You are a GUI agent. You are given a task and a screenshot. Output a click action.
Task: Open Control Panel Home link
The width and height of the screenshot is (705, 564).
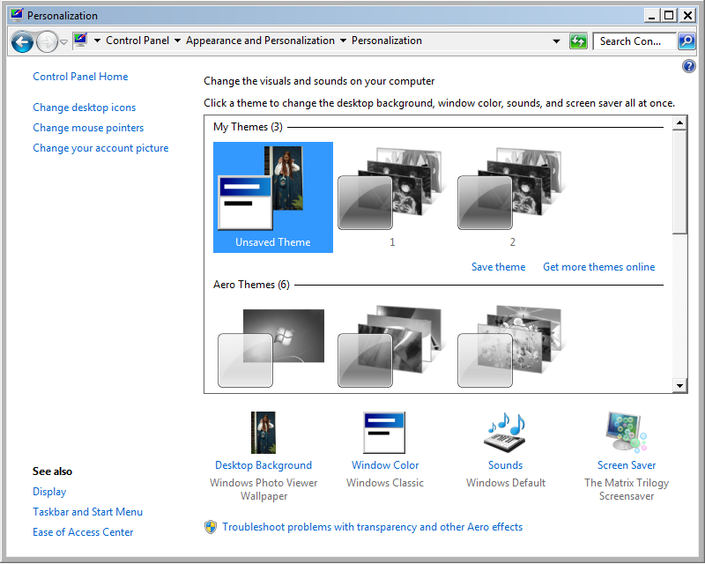pos(80,77)
